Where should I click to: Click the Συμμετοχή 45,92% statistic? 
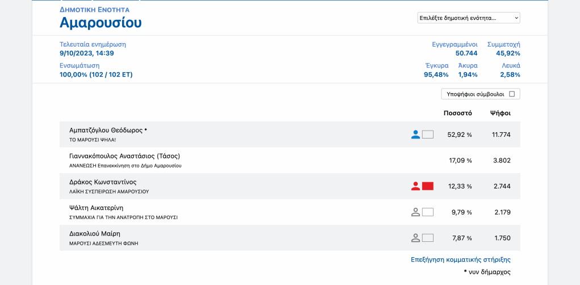click(x=503, y=49)
